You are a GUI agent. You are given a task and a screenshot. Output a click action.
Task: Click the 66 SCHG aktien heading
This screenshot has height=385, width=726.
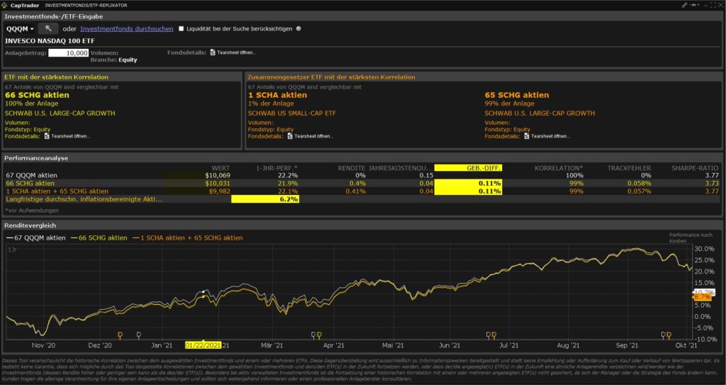[x=37, y=95]
